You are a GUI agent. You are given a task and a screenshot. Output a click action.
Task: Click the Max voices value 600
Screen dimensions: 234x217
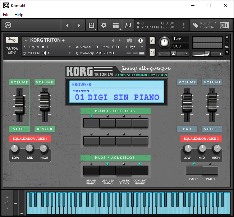click(115, 47)
